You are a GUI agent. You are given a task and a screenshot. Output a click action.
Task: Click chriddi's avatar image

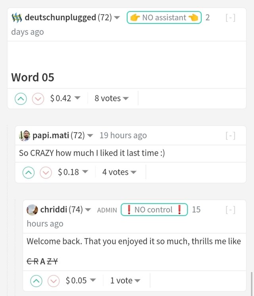(32, 209)
